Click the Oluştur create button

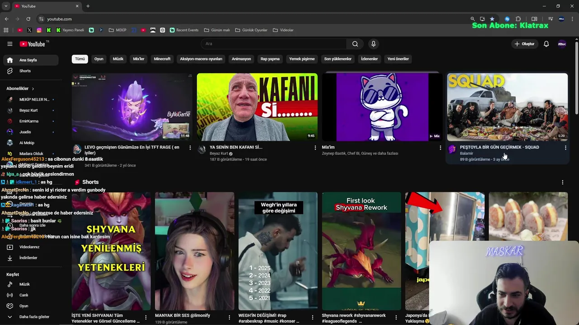[x=524, y=44]
